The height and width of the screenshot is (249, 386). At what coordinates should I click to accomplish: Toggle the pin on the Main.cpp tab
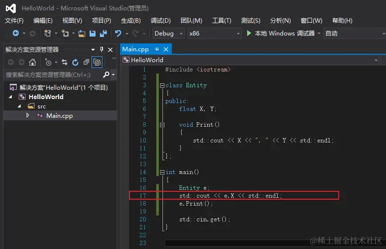point(157,49)
